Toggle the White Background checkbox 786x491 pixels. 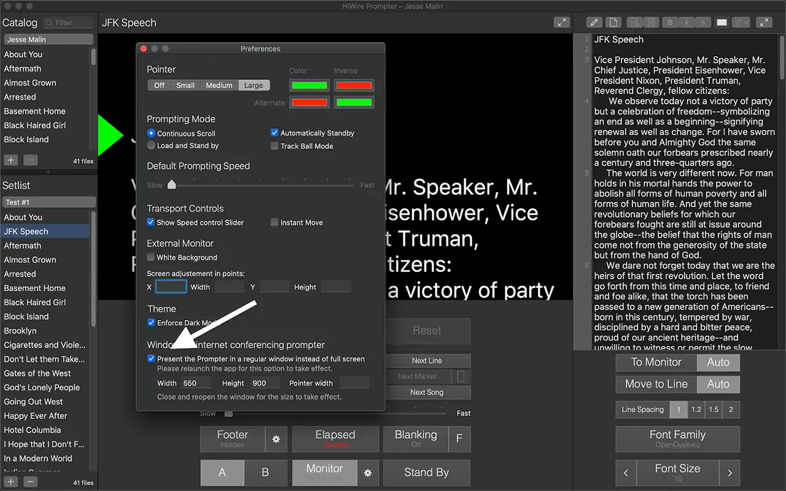pyautogui.click(x=151, y=257)
